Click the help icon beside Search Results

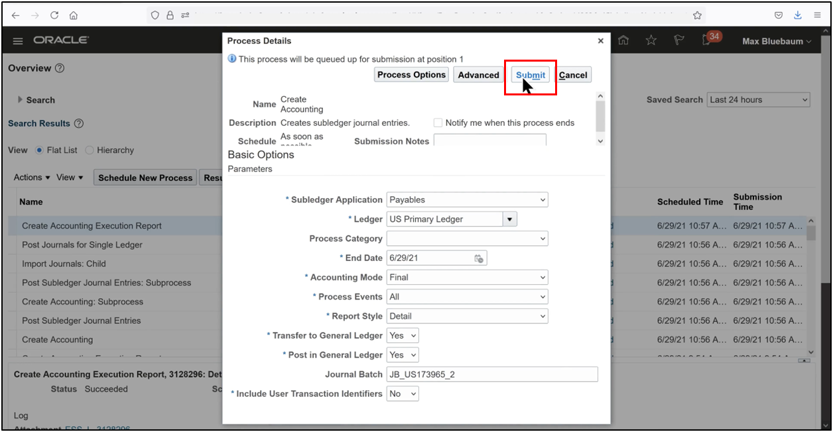coord(79,123)
